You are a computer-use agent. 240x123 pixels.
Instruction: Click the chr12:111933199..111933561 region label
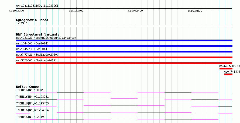[x=37, y=6]
